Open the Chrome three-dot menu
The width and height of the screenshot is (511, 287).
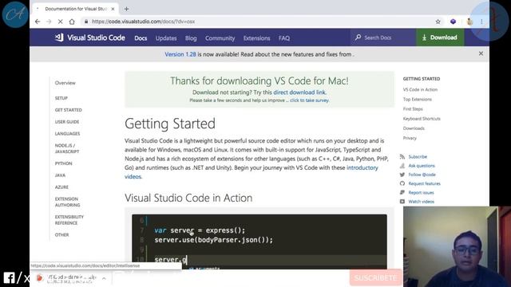pyautogui.click(x=481, y=22)
